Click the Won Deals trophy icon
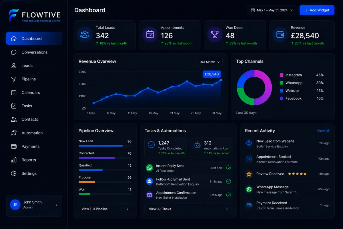Viewport: 343px width, 229px height. pyautogui.click(x=215, y=35)
